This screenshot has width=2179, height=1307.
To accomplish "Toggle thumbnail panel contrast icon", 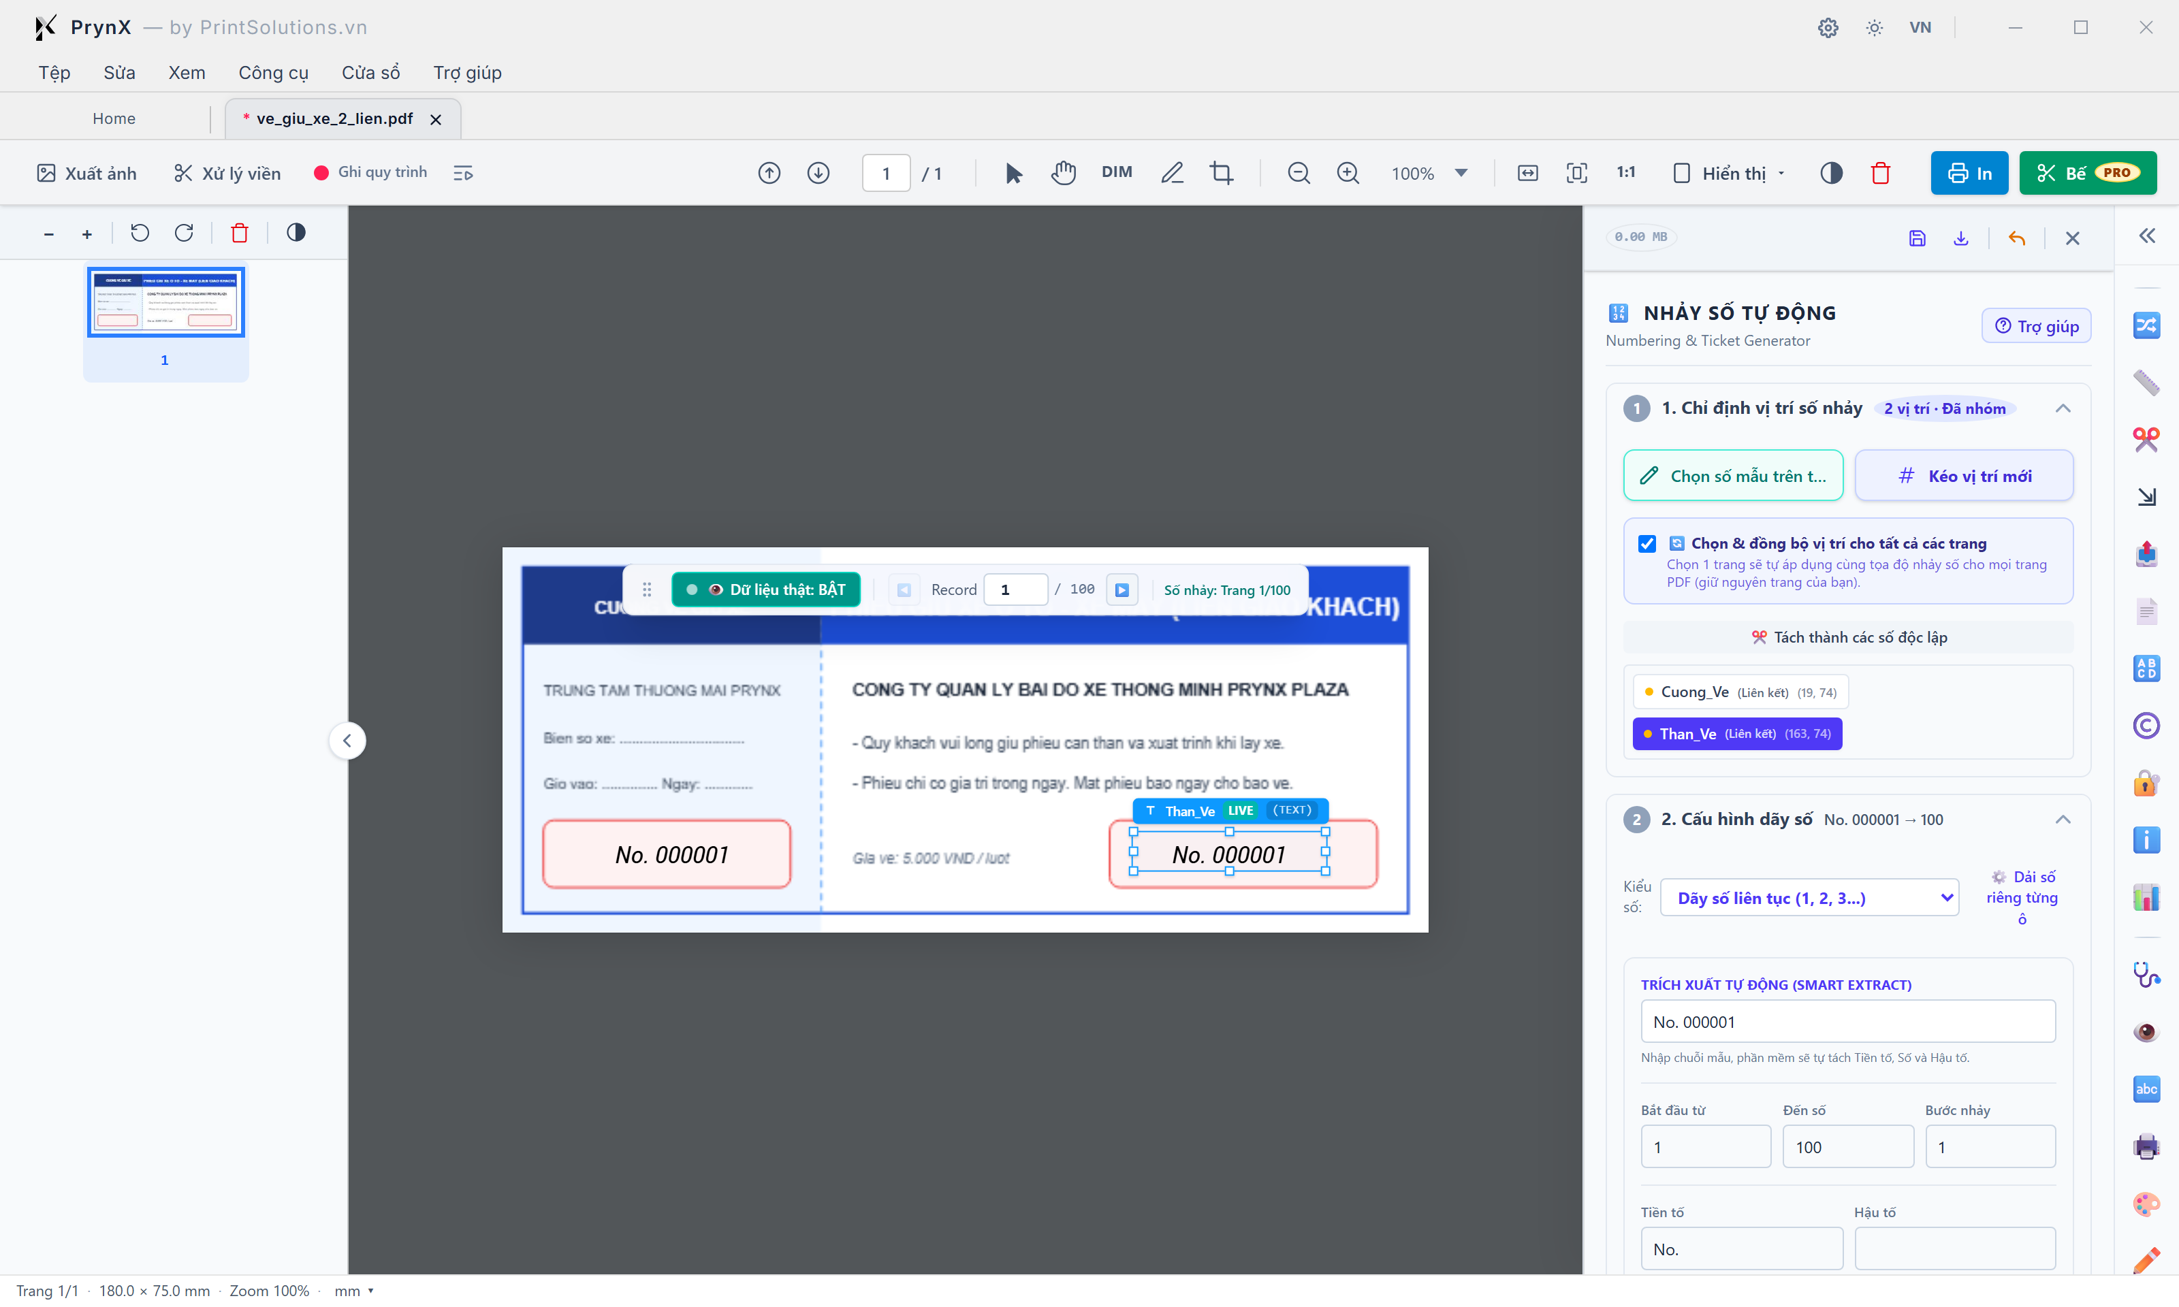I will click(x=296, y=233).
